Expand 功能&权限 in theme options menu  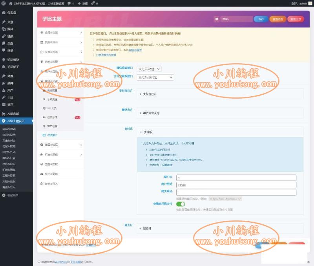(60, 62)
